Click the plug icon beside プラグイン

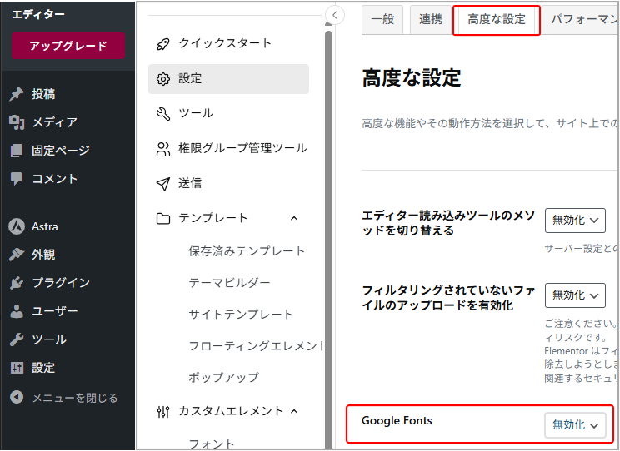16,283
